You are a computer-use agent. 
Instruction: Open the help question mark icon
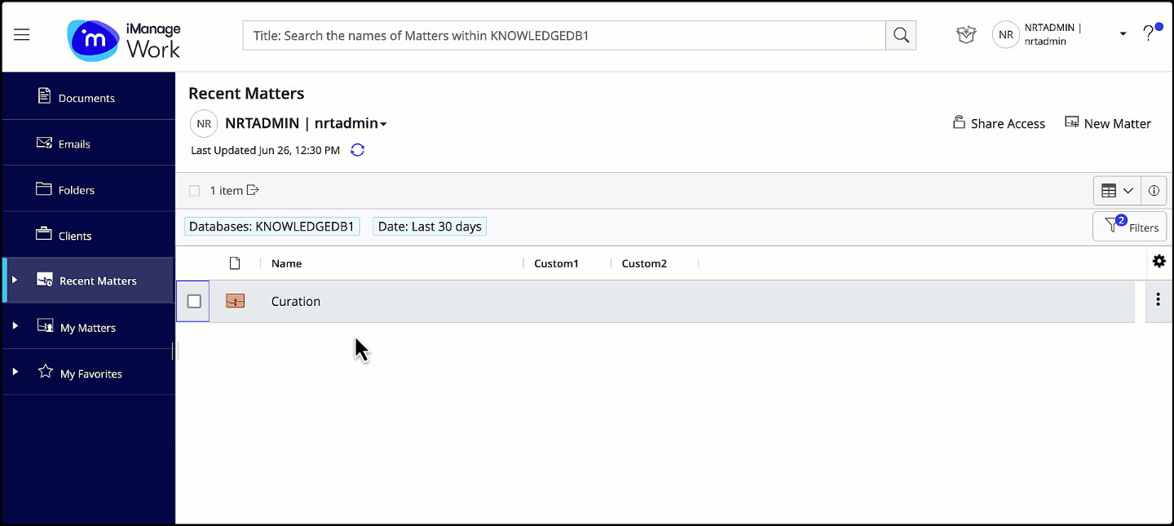click(1149, 34)
